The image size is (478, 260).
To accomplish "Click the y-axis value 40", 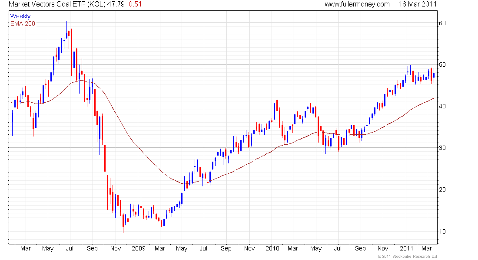I will pos(442,106).
